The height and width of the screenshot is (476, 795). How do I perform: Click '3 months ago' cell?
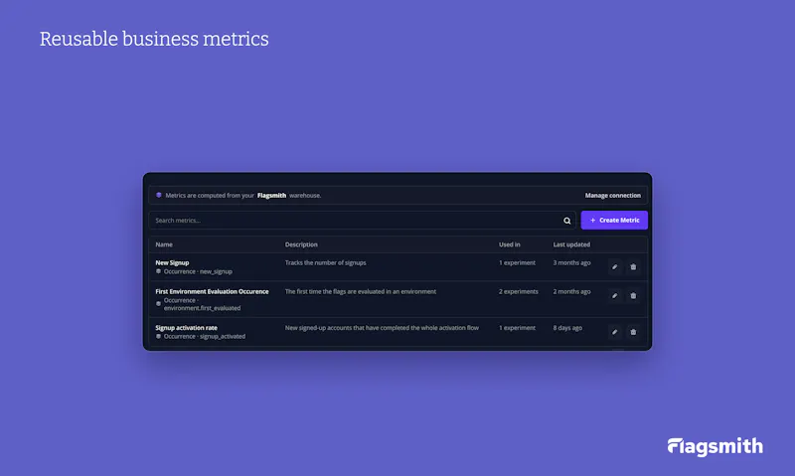[x=571, y=262]
